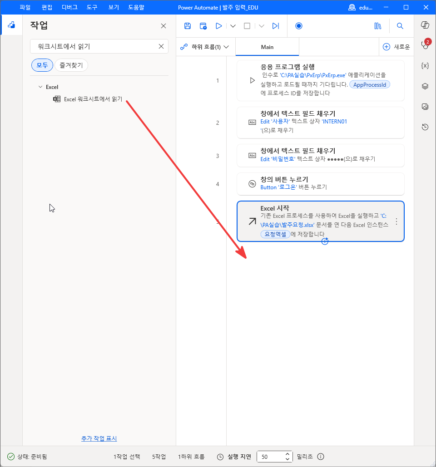Decrease run delay with down arrow
This screenshot has height=467, width=436.
tap(287, 459)
